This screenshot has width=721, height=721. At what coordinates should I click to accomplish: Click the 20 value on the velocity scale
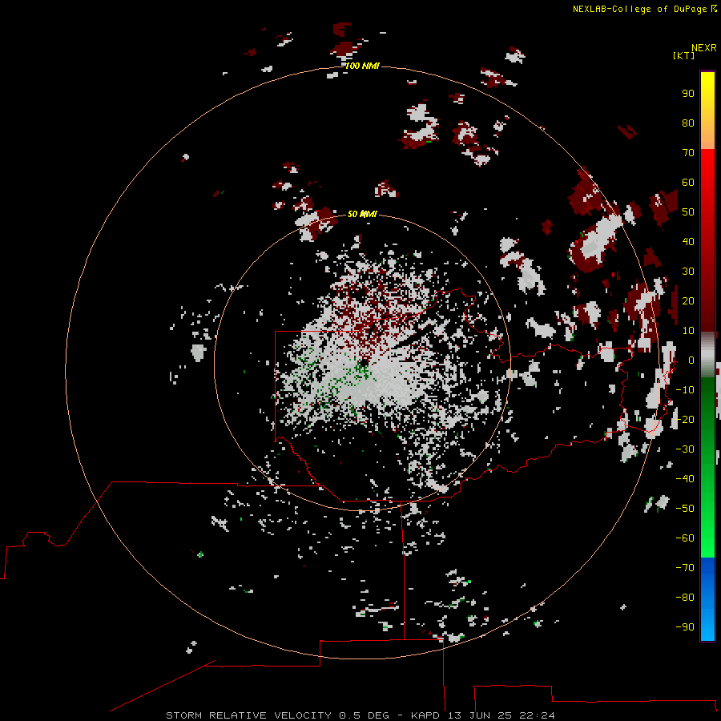point(688,300)
